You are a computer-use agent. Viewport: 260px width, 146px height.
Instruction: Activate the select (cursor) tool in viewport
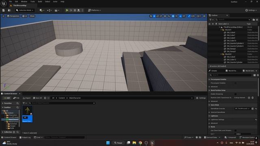[151, 16]
